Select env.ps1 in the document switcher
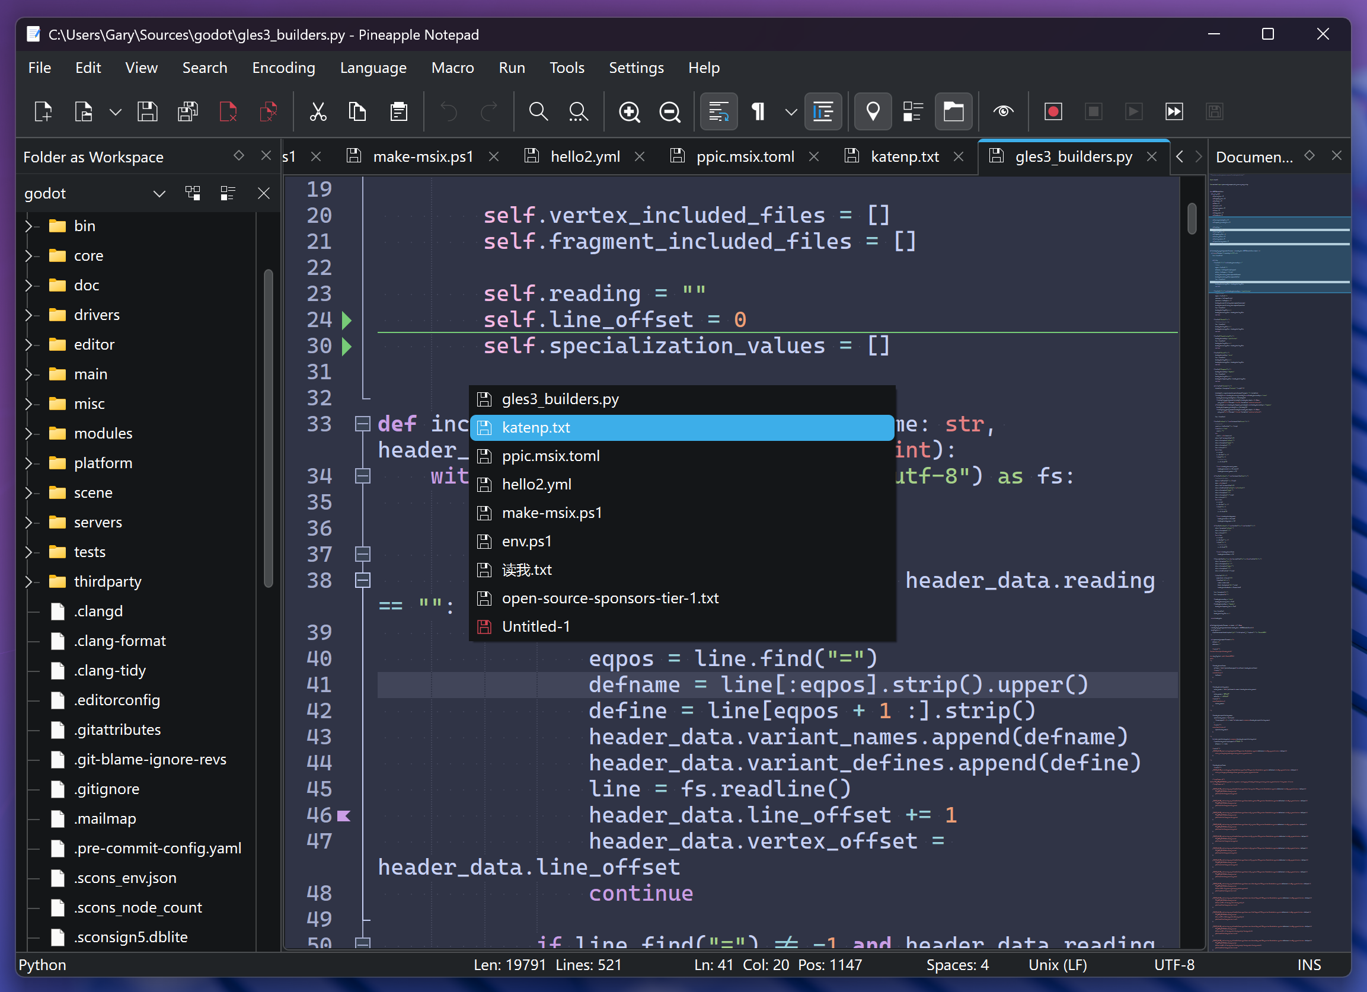 682,541
